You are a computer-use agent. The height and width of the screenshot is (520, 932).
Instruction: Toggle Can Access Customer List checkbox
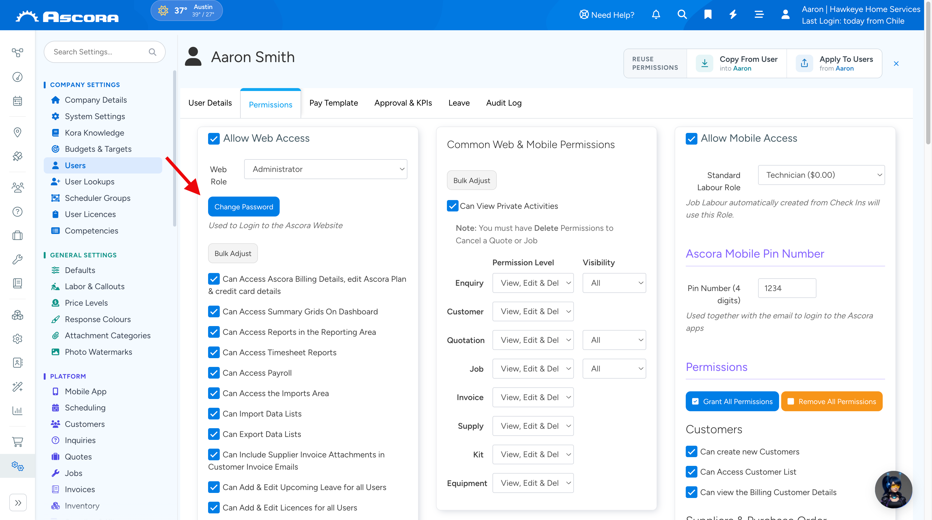691,472
